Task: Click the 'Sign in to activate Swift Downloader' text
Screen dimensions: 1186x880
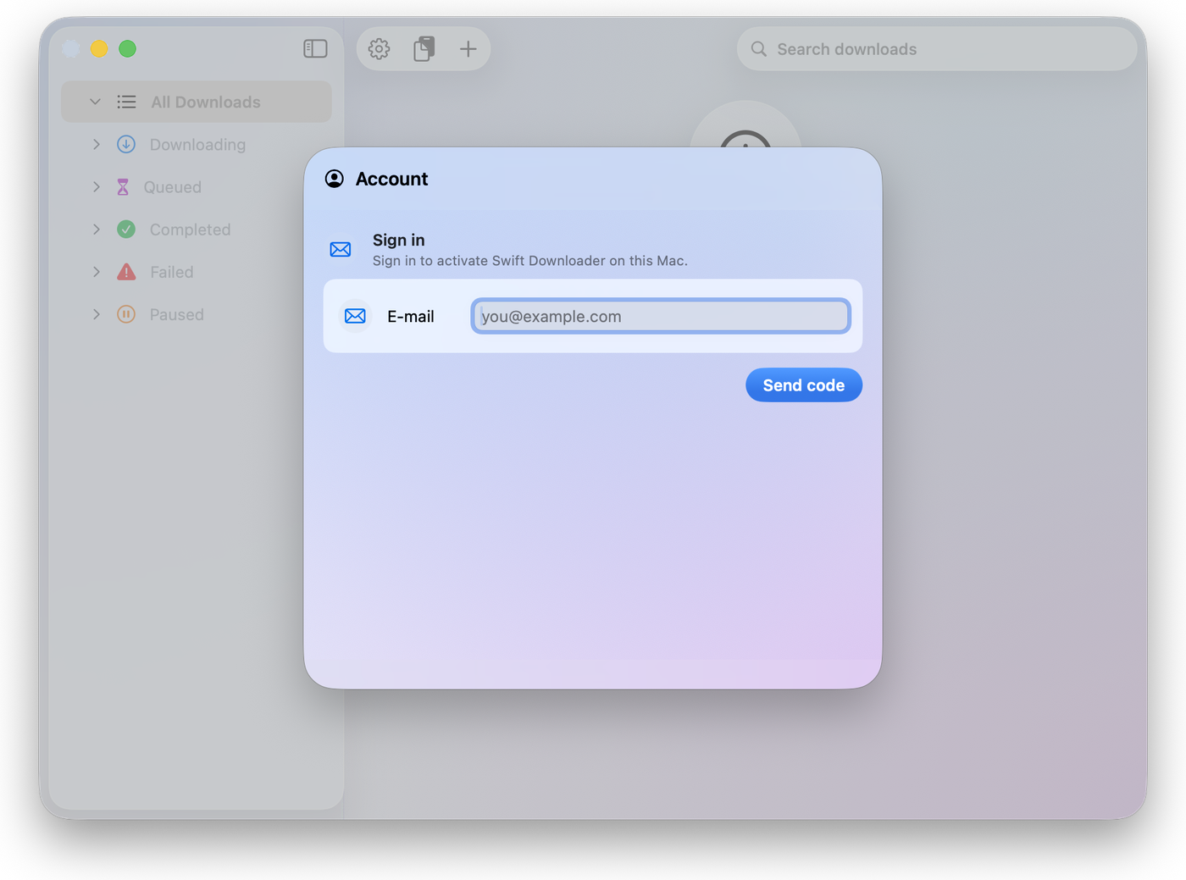Action: [x=530, y=261]
